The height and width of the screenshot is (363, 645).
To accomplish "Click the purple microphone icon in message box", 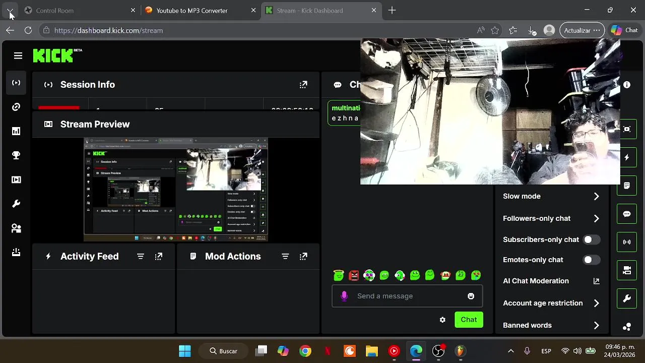I will point(344,296).
